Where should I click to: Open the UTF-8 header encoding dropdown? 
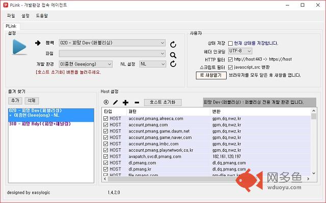pyautogui.click(x=240, y=51)
